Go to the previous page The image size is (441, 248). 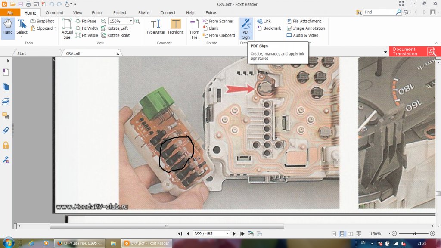pyautogui.click(x=188, y=234)
